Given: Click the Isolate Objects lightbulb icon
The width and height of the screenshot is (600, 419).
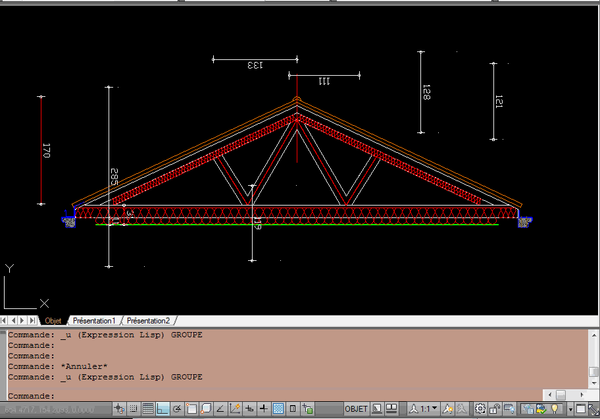Looking at the screenshot, I should (555, 409).
